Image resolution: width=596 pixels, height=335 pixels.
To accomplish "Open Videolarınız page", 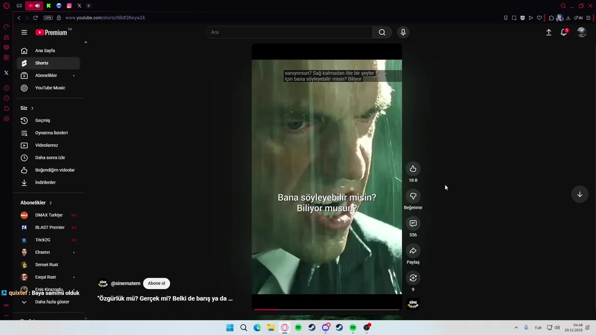I will [x=48, y=145].
